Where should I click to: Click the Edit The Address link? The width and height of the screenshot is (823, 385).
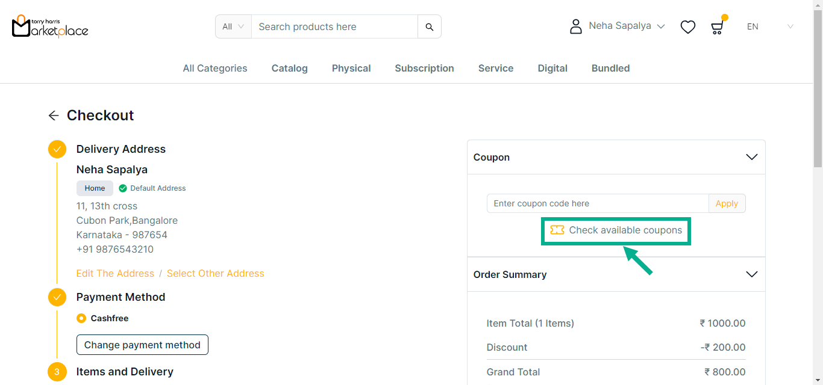coord(115,273)
